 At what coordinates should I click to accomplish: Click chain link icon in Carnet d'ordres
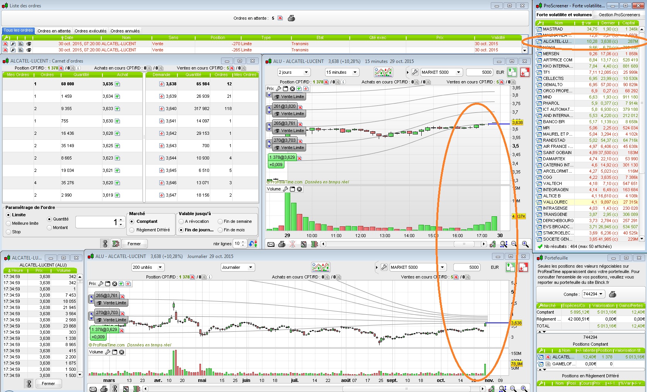105,243
